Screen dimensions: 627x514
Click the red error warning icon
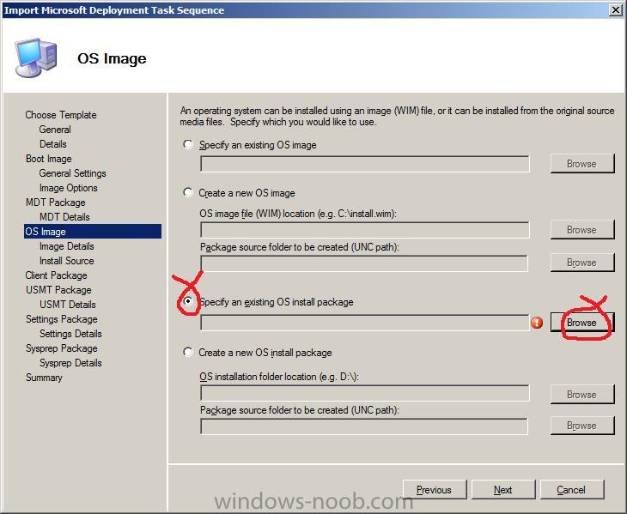click(537, 323)
